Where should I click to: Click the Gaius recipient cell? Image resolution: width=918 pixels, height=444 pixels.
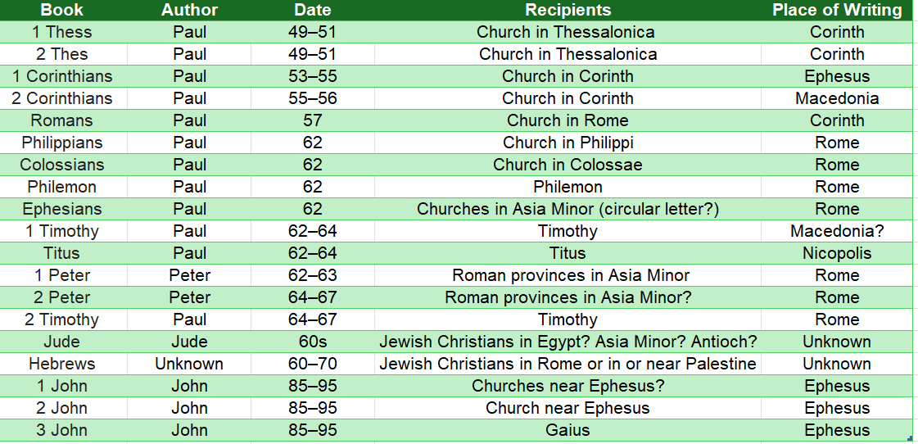568,430
